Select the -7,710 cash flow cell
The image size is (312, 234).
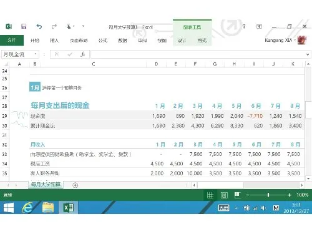[255, 116]
